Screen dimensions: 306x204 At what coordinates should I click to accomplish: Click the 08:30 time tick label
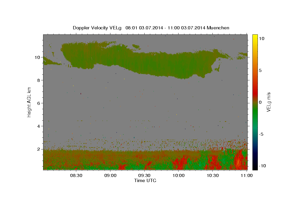(x=76, y=175)
